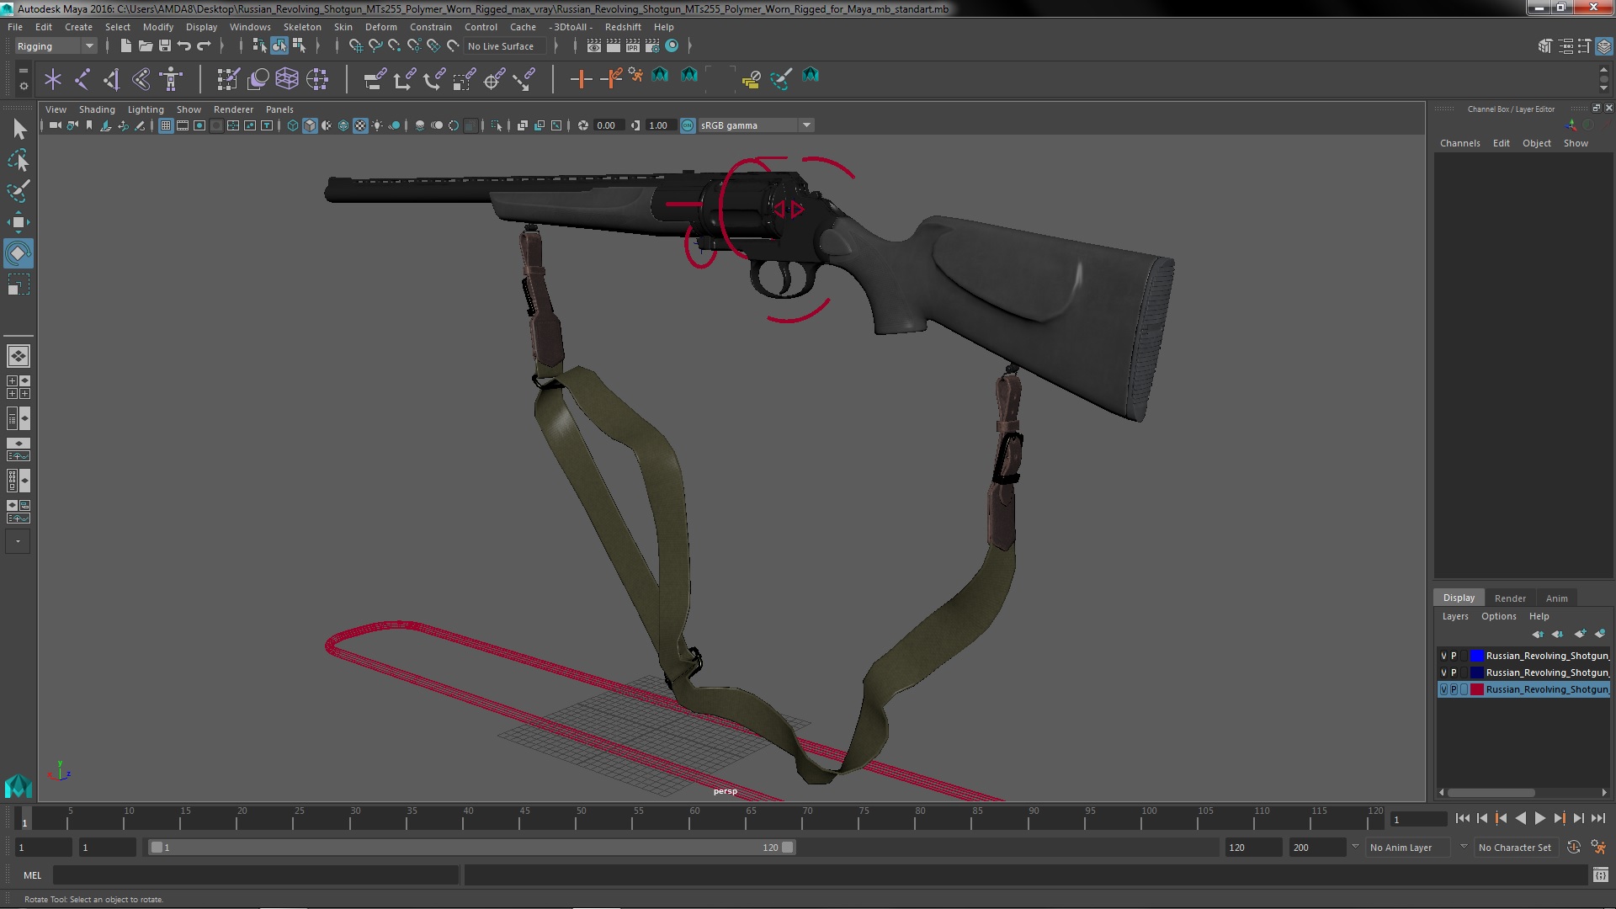Screen dimensions: 1616x909
Task: Click the Parent Constraint shelf icon
Action: (375, 79)
